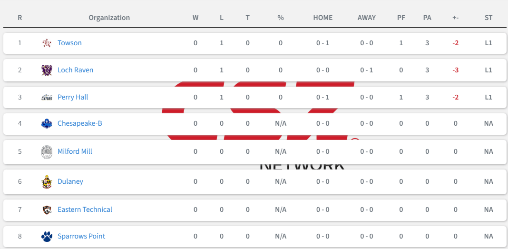Viewport: 508px width, 249px height.
Task: Open the Dulaney team link
Action: [70, 181]
